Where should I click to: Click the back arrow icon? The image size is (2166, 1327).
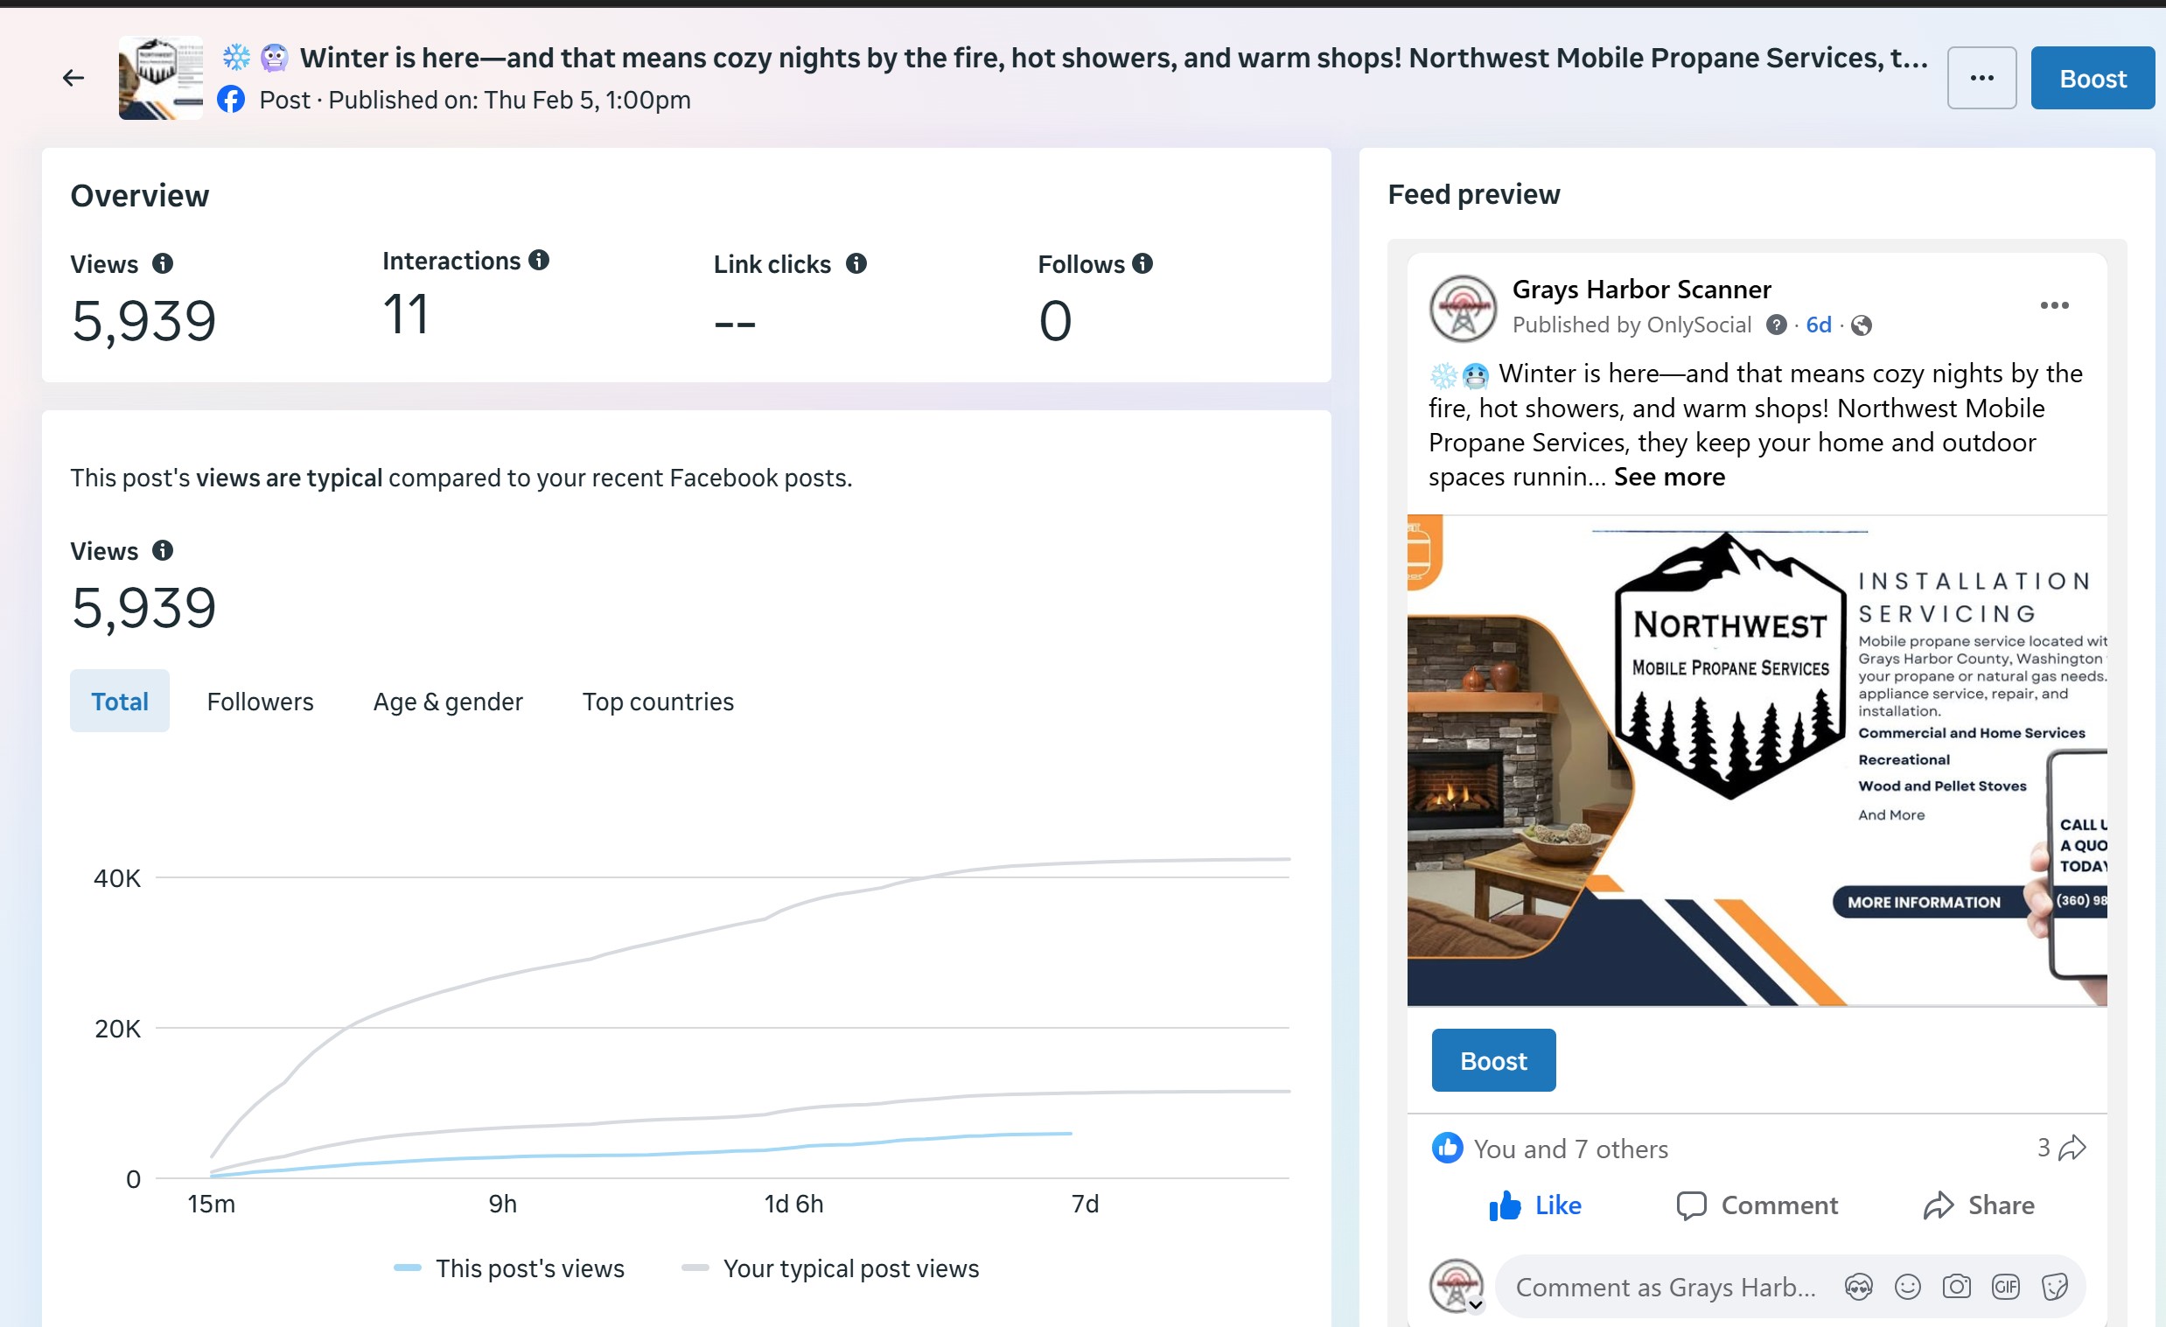click(x=73, y=78)
